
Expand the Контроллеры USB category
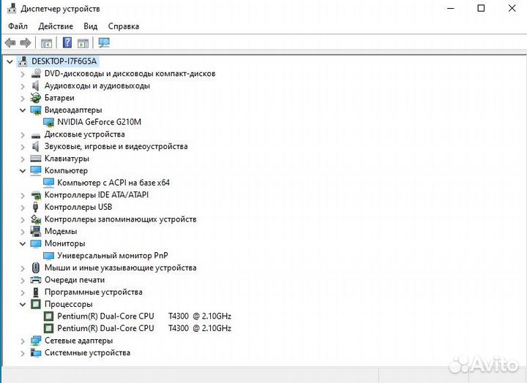(x=23, y=208)
